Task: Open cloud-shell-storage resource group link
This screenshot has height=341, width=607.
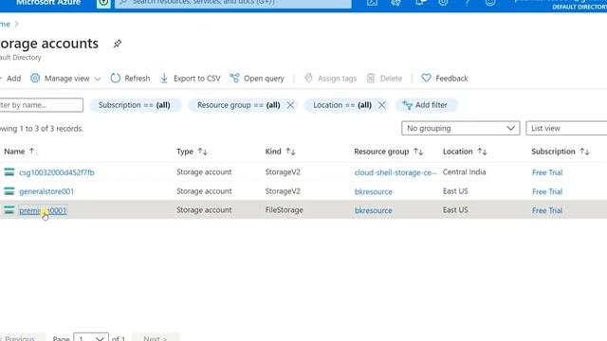Action: coord(395,172)
